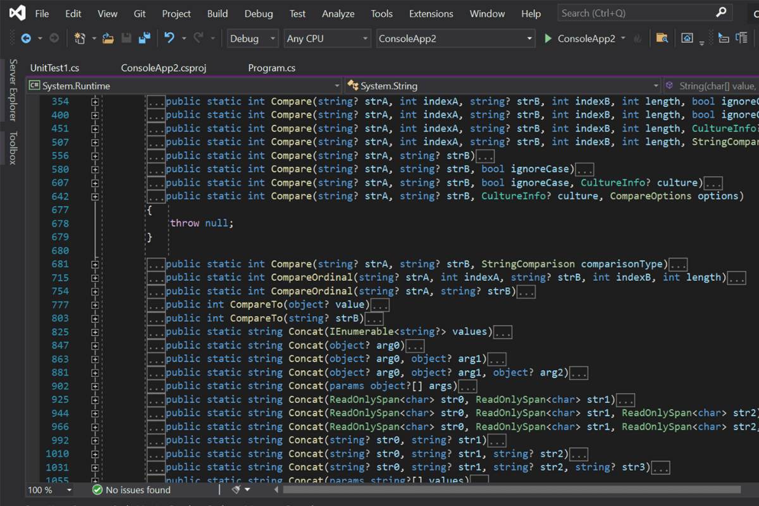Click the Open File folder icon
Image resolution: width=759 pixels, height=506 pixels.
pos(108,39)
